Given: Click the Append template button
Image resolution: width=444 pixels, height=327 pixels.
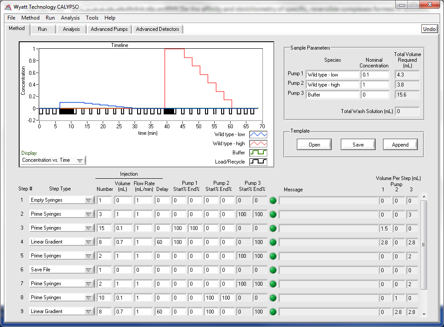Looking at the screenshot, I should [400, 145].
